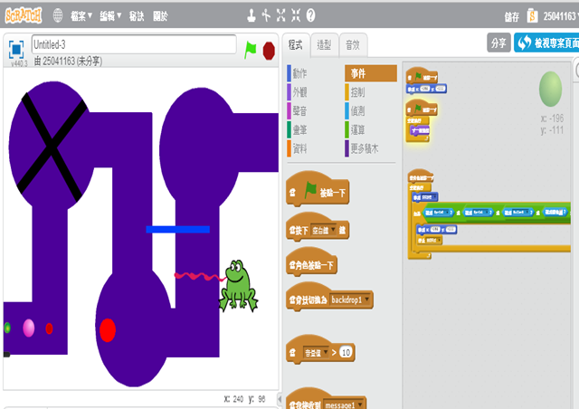Click the small red dot sprite on stage
The width and height of the screenshot is (579, 409).
tap(49, 328)
